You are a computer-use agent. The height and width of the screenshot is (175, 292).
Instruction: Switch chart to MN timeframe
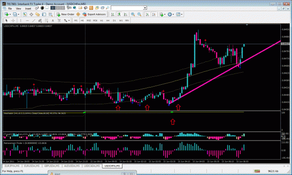click(x=127, y=20)
